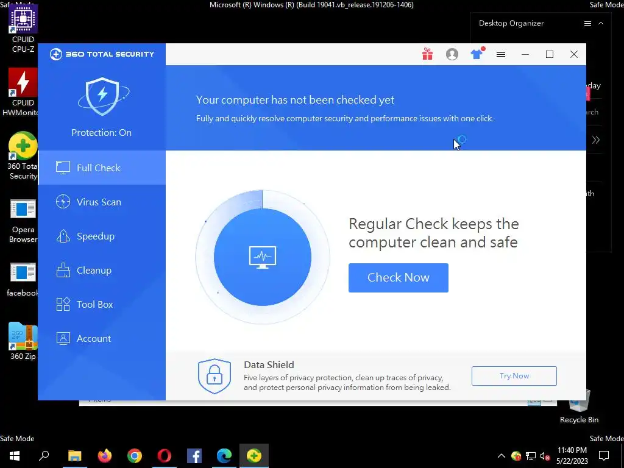Collapse the Desktop Organizer panel
The image size is (624, 468).
601,24
